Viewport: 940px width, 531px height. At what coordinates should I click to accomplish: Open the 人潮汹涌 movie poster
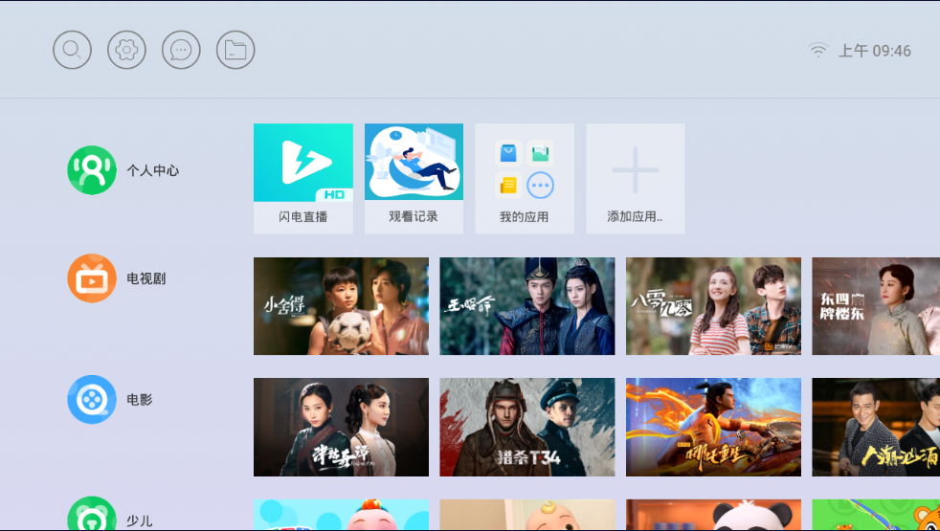tap(876, 428)
